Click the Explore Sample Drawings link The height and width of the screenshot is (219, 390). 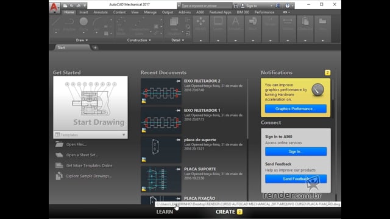point(89,176)
